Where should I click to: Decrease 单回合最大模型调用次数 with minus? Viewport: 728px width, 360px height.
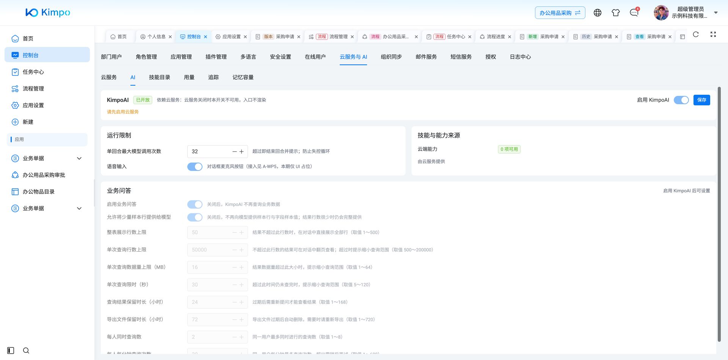(x=235, y=152)
